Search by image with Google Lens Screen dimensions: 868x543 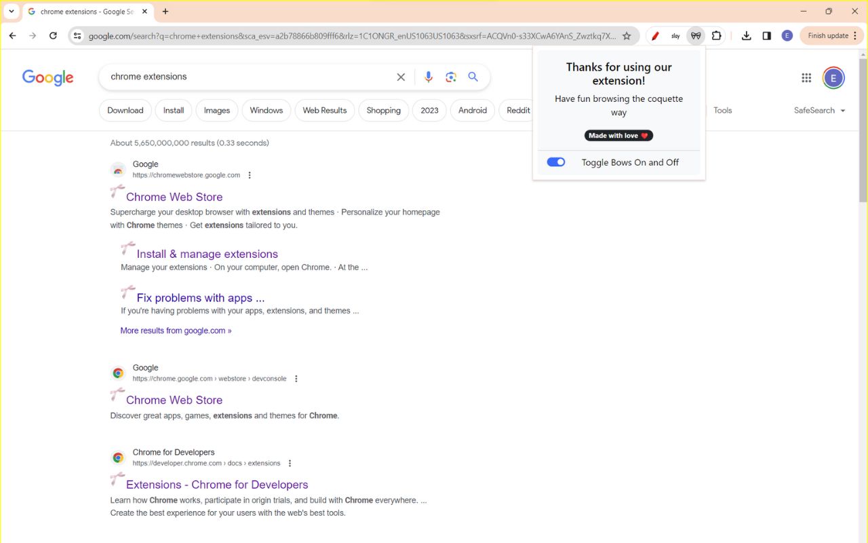451,77
